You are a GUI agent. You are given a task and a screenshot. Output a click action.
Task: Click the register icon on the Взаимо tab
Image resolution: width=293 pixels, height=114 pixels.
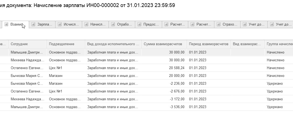click(x=7, y=24)
